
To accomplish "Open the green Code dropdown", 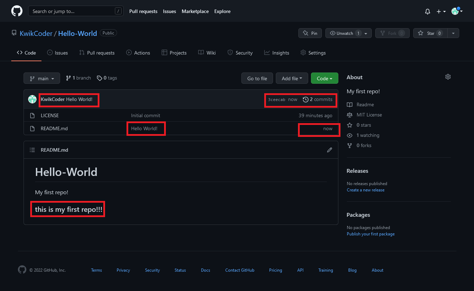I will (325, 78).
